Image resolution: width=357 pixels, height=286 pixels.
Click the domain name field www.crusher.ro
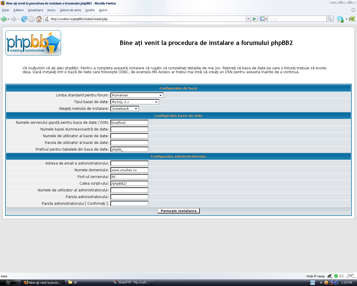(x=129, y=170)
